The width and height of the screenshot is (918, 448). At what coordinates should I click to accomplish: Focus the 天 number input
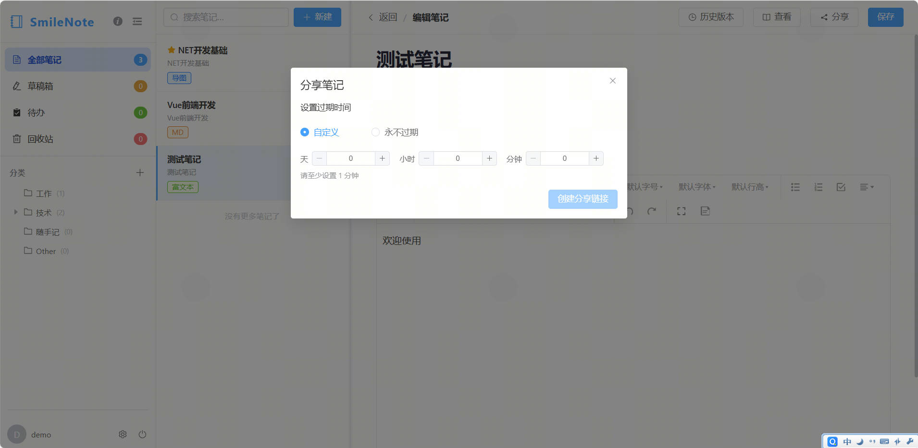351,158
